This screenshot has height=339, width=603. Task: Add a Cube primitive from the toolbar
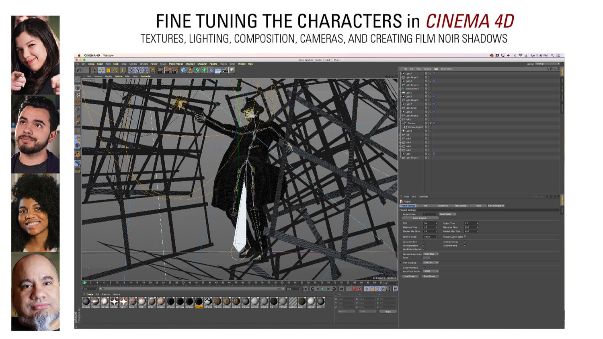point(183,70)
